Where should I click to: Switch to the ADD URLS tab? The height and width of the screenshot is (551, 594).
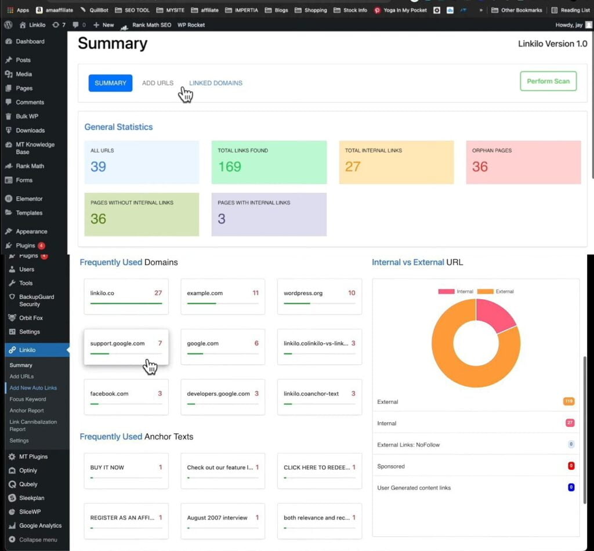pyautogui.click(x=158, y=83)
